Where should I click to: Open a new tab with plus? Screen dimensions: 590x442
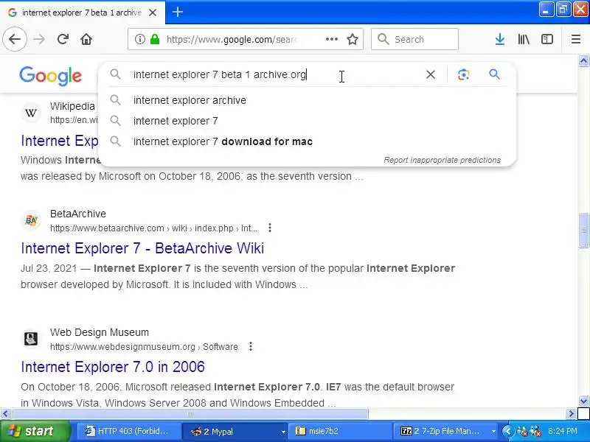178,12
